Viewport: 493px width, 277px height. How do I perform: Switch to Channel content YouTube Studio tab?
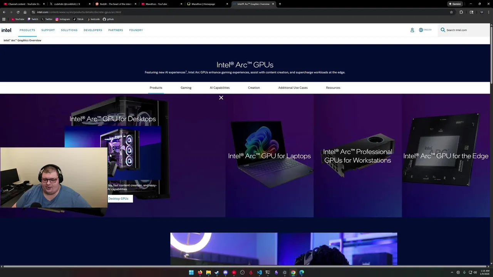[x=24, y=4]
